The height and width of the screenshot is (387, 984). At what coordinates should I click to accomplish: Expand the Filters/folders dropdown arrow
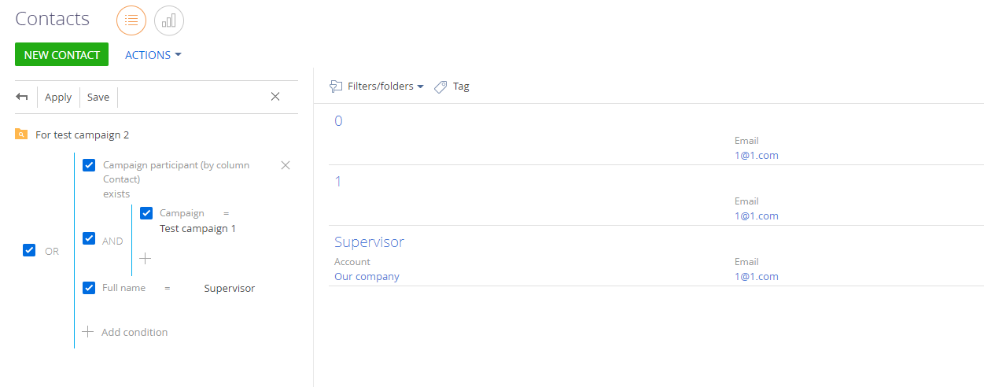[420, 87]
